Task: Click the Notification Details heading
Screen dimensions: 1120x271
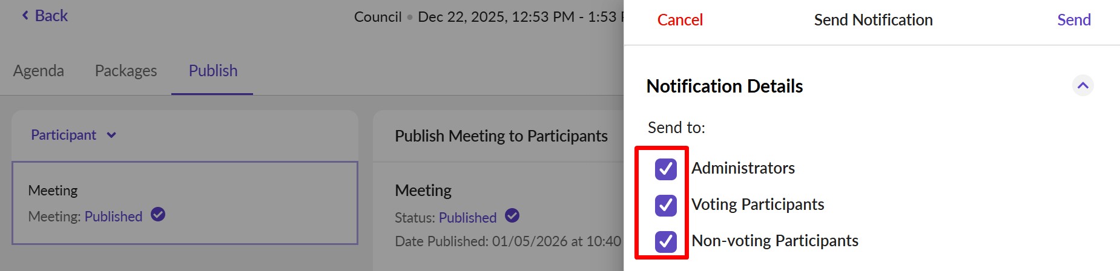Action: coord(725,87)
